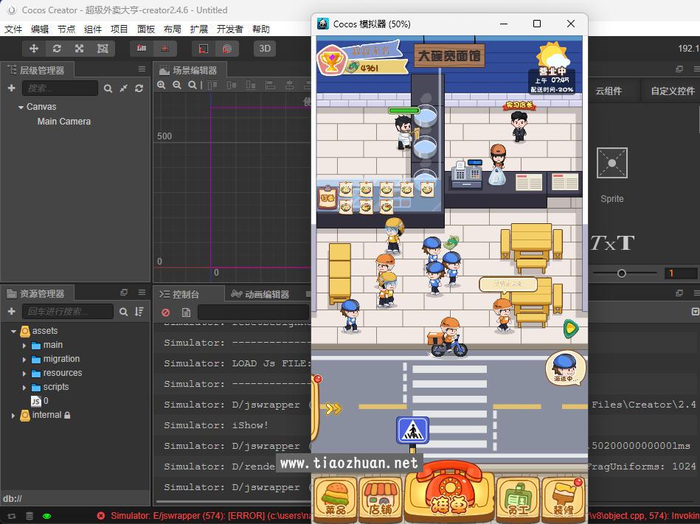Screen dimensions: 700x524
Task: Toggle pivot/center gizmo position mode
Action: 142,48
